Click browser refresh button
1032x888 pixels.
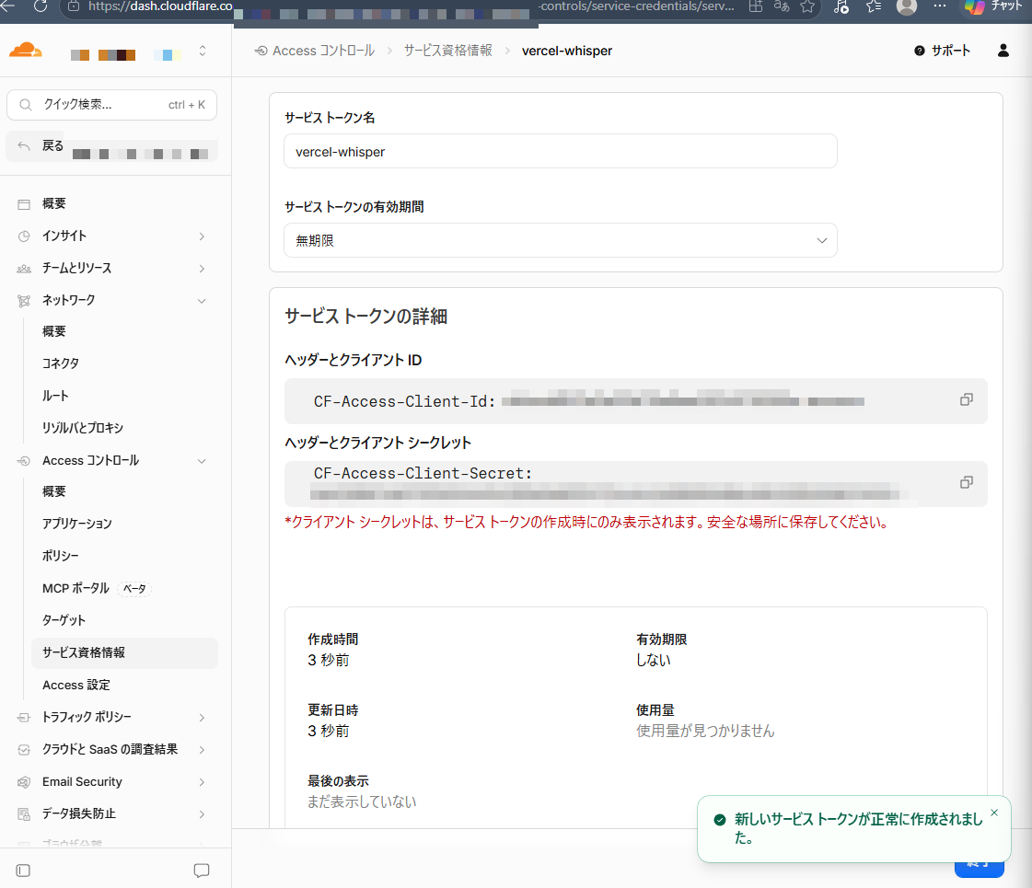(41, 6)
